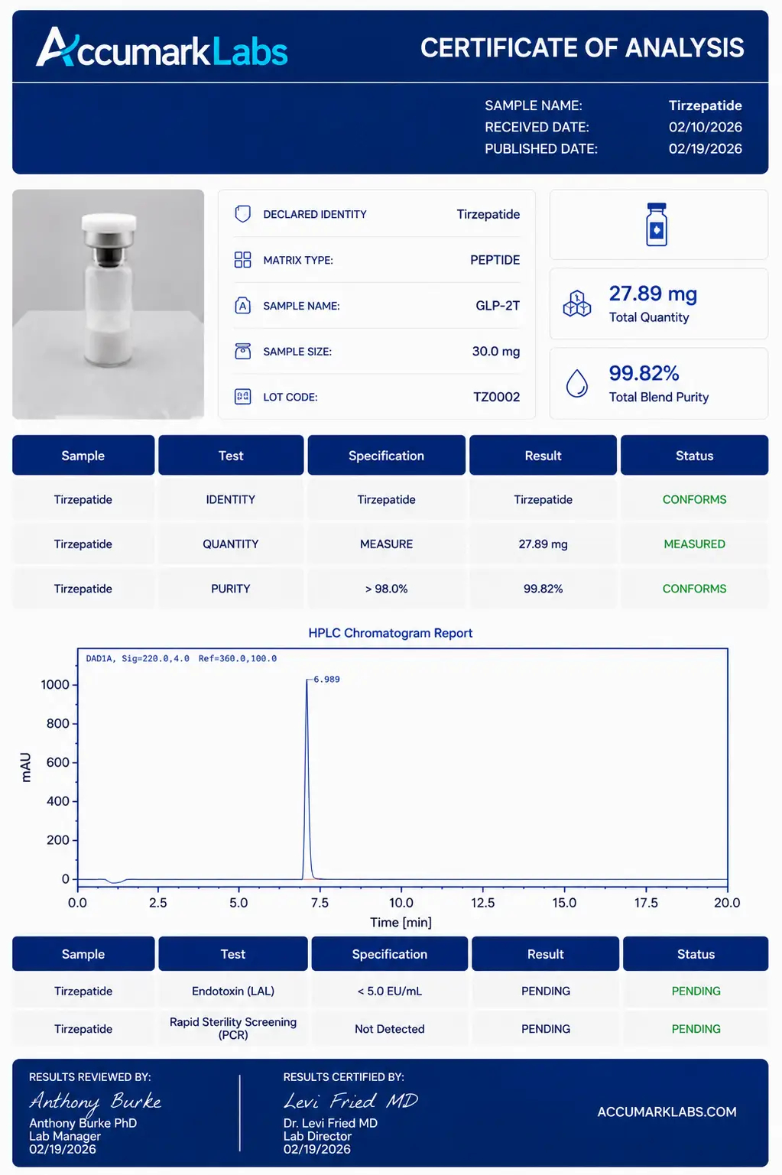Click the Certificate of Analysis heading
The height and width of the screenshot is (1175, 782).
[x=582, y=48]
